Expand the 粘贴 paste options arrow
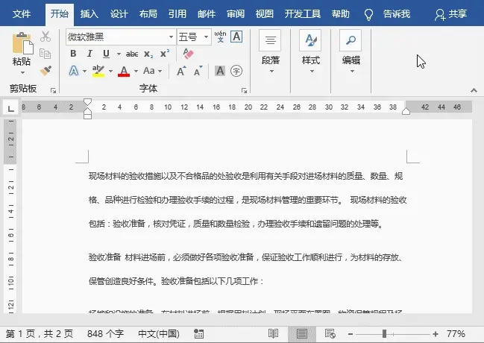Screen dimensions: 484x343 (22, 73)
